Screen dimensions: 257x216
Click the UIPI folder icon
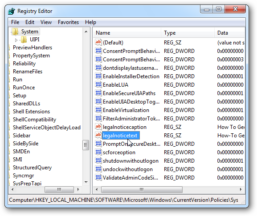pos(24,40)
